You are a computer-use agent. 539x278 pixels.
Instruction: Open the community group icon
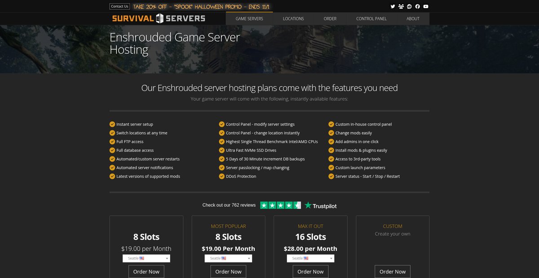coord(401,6)
